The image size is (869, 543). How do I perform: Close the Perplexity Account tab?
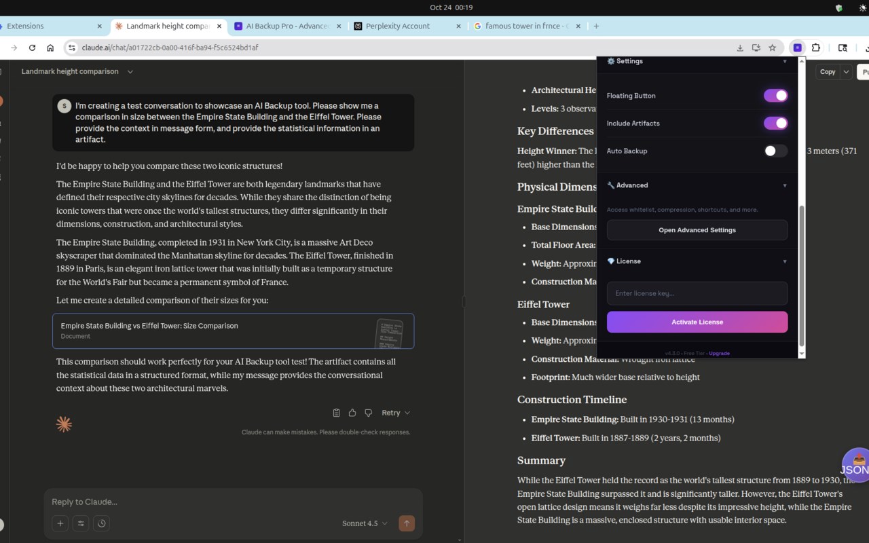[x=459, y=26]
